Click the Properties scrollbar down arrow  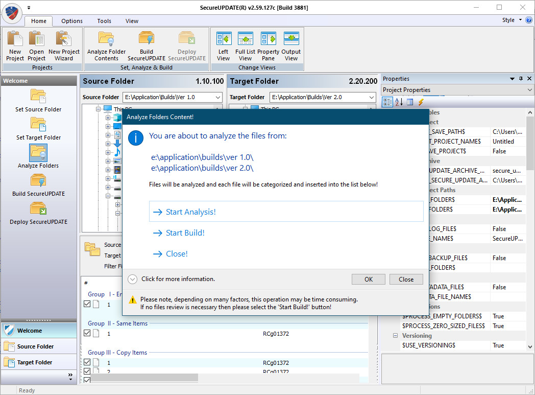click(529, 346)
